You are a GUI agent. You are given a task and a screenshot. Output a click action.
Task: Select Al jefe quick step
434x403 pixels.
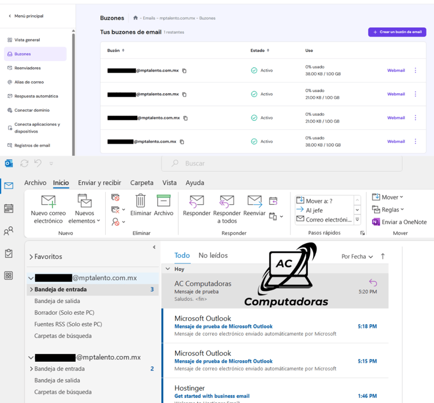325,211
